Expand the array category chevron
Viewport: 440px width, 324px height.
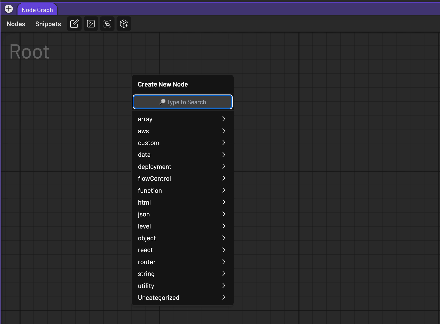[224, 119]
